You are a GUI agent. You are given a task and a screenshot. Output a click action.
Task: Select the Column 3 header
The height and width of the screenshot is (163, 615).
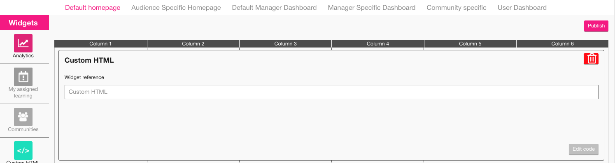286,43
